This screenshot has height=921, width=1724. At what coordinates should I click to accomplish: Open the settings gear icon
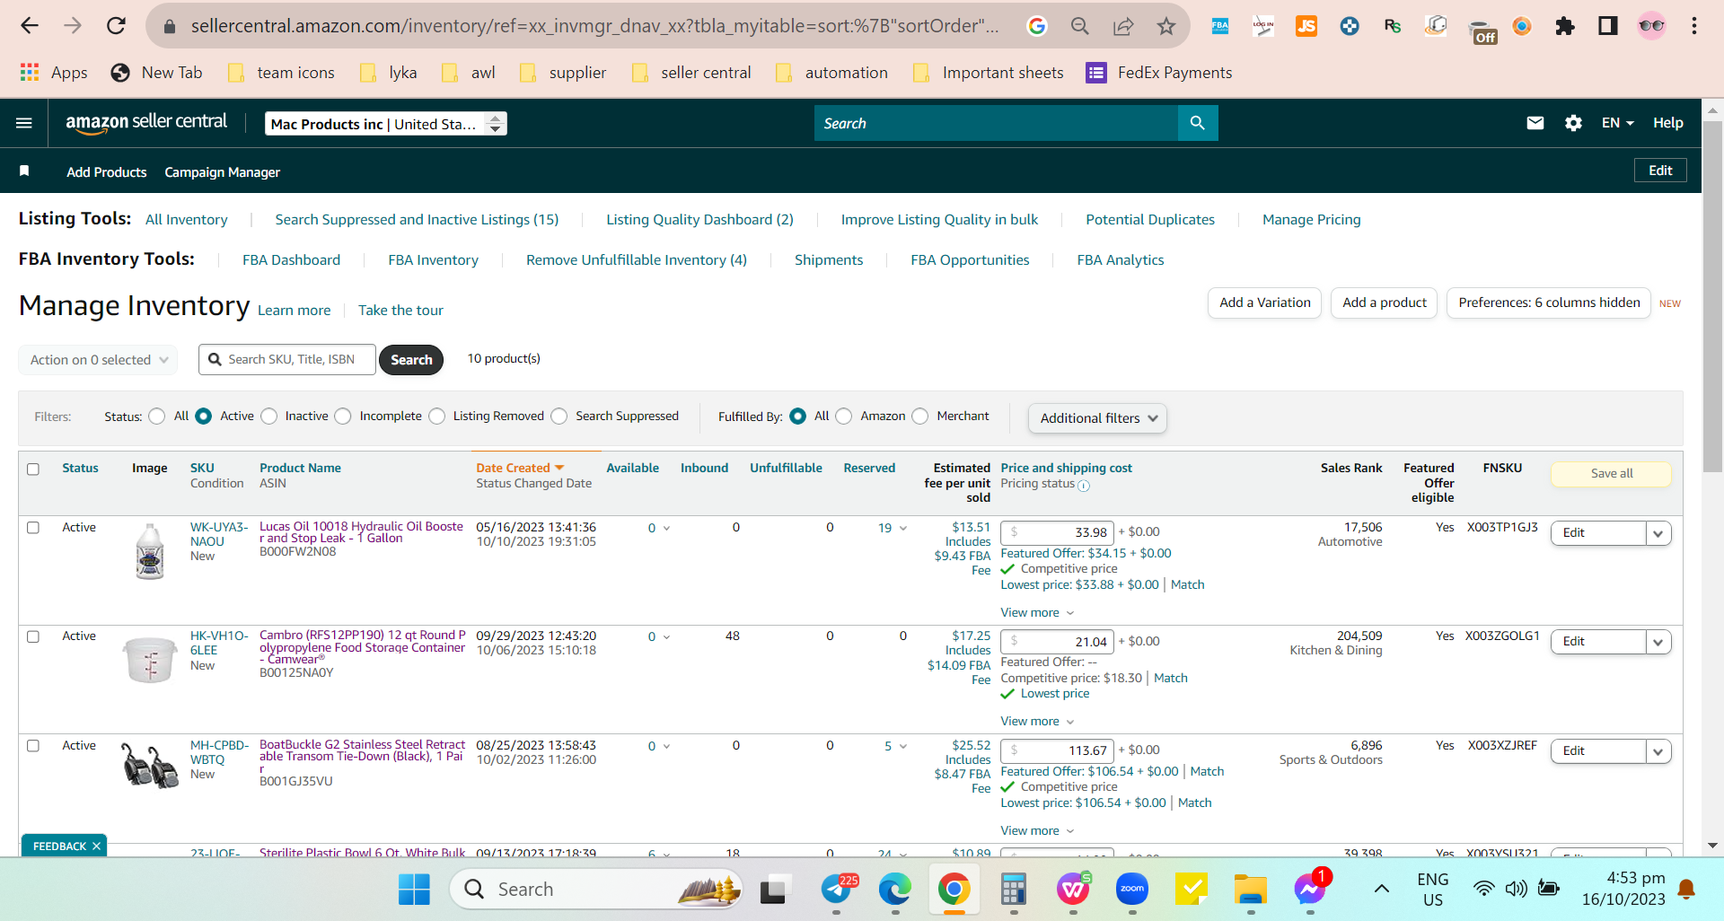pos(1573,123)
